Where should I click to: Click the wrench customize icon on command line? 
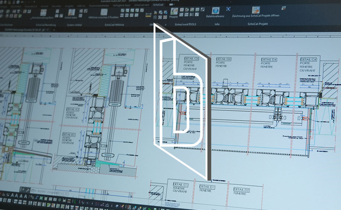28,190
